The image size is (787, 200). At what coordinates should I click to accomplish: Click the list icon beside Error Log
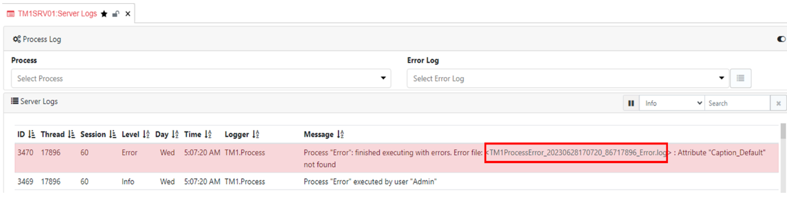point(740,79)
